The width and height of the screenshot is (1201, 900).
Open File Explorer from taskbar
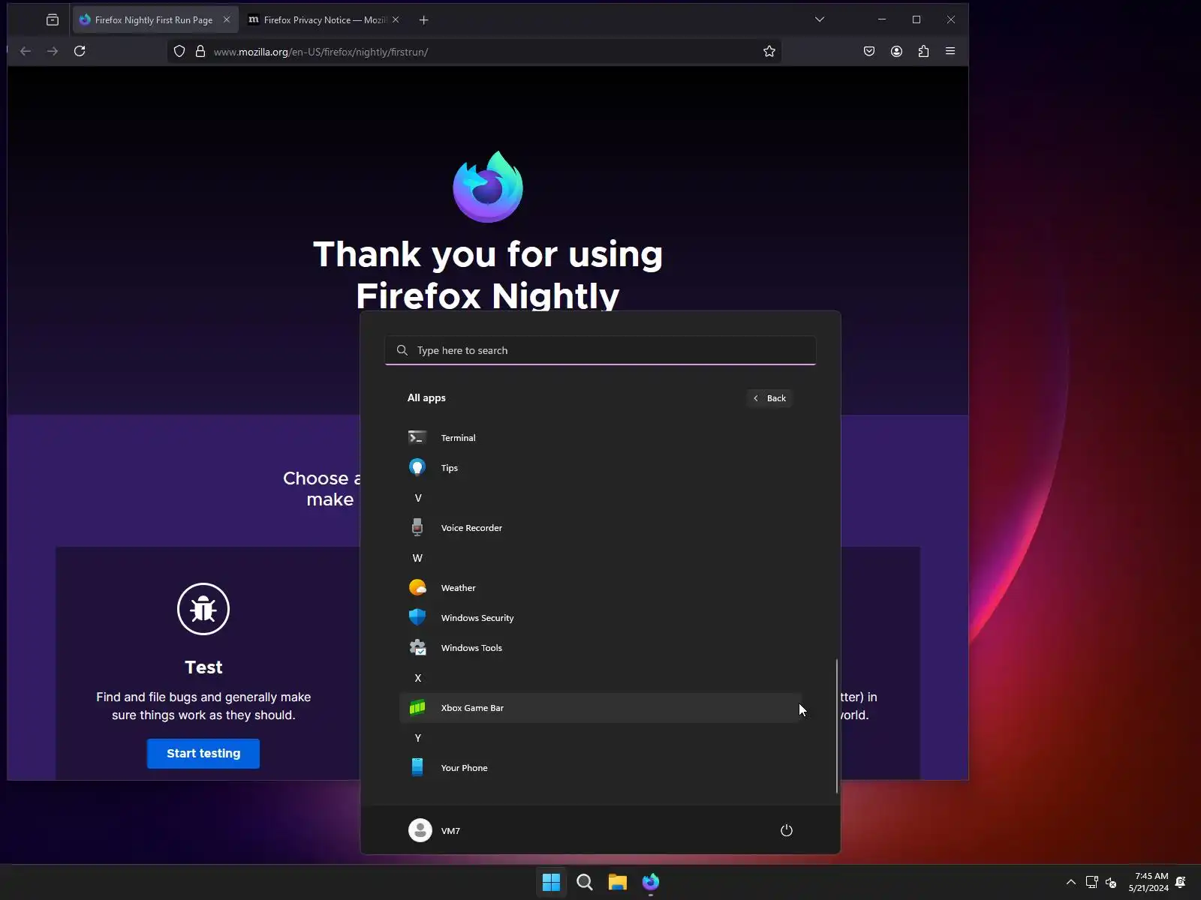click(617, 882)
